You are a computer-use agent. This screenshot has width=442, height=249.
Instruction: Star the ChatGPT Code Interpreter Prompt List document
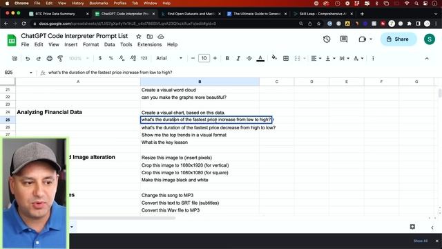click(138, 37)
